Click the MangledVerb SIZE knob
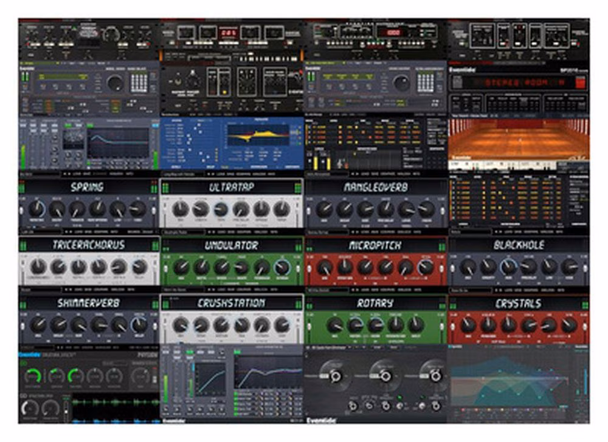This screenshot has height=442, width=608. (365, 209)
